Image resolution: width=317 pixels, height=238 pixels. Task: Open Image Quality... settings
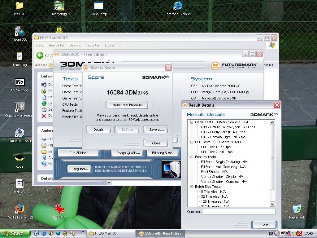coord(128,153)
